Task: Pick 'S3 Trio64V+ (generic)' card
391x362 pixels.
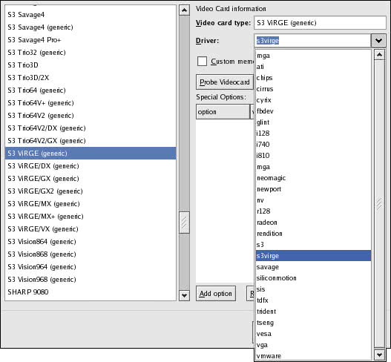Action: (x=91, y=103)
